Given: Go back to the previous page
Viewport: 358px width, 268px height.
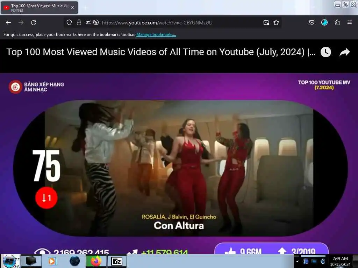Looking at the screenshot, I should [x=8, y=23].
